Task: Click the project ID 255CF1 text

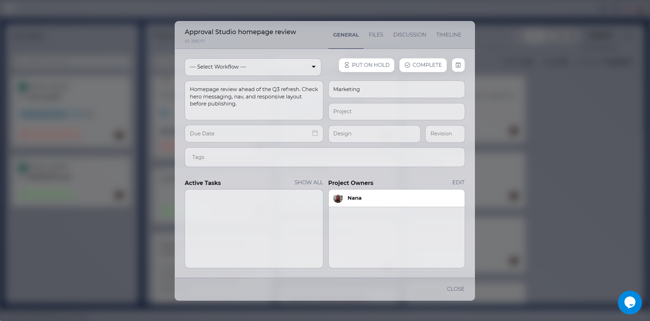Action: click(194, 41)
